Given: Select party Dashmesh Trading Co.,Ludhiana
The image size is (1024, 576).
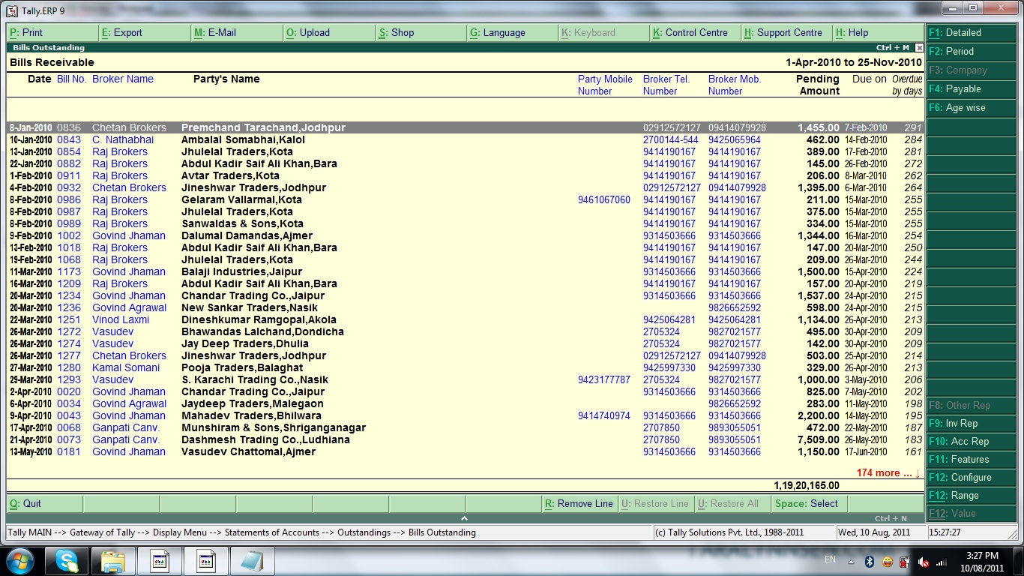Looking at the screenshot, I should pos(265,439).
